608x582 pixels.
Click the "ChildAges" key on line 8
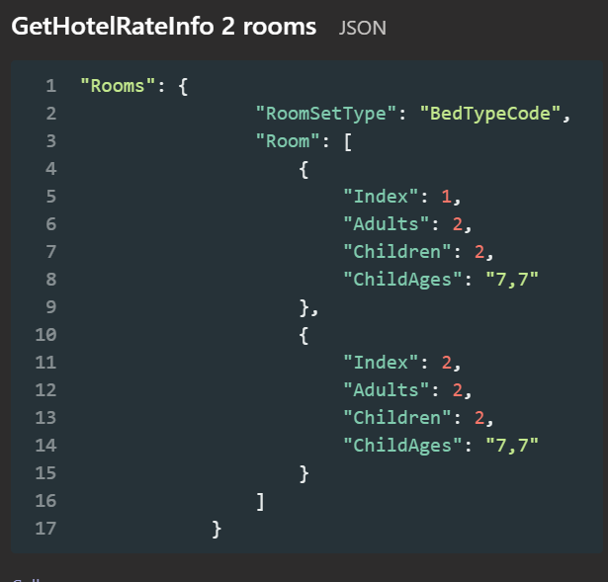403,280
